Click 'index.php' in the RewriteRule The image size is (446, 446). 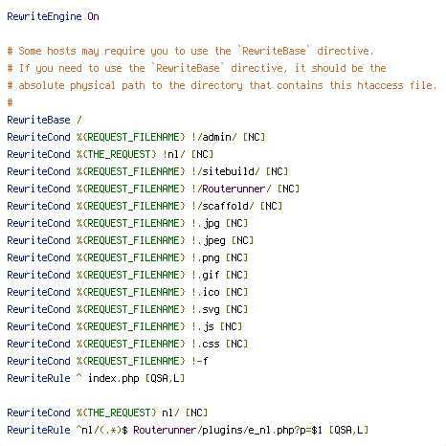pos(114,378)
